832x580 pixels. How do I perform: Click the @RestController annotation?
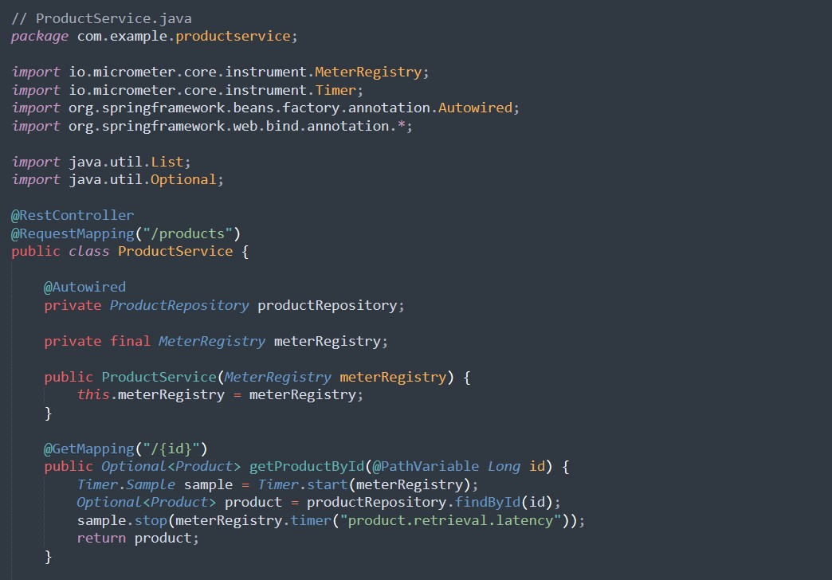[x=73, y=215]
